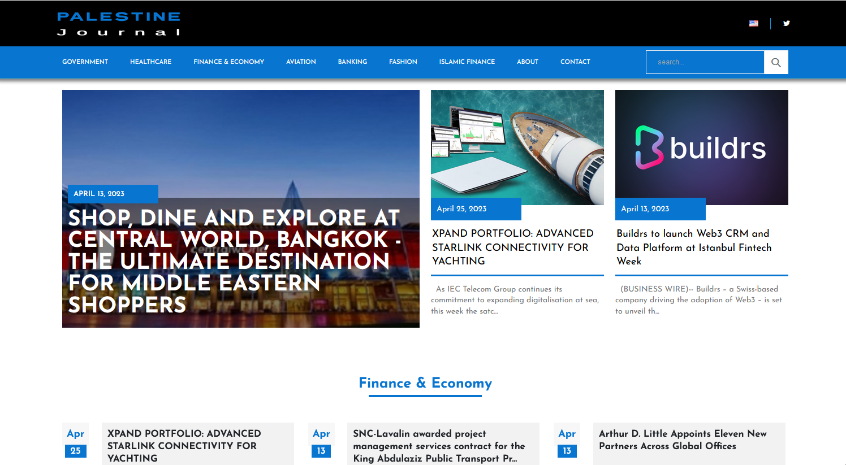Image resolution: width=846 pixels, height=465 pixels.
Task: Open the Twitter bird icon link
Action: click(x=786, y=24)
